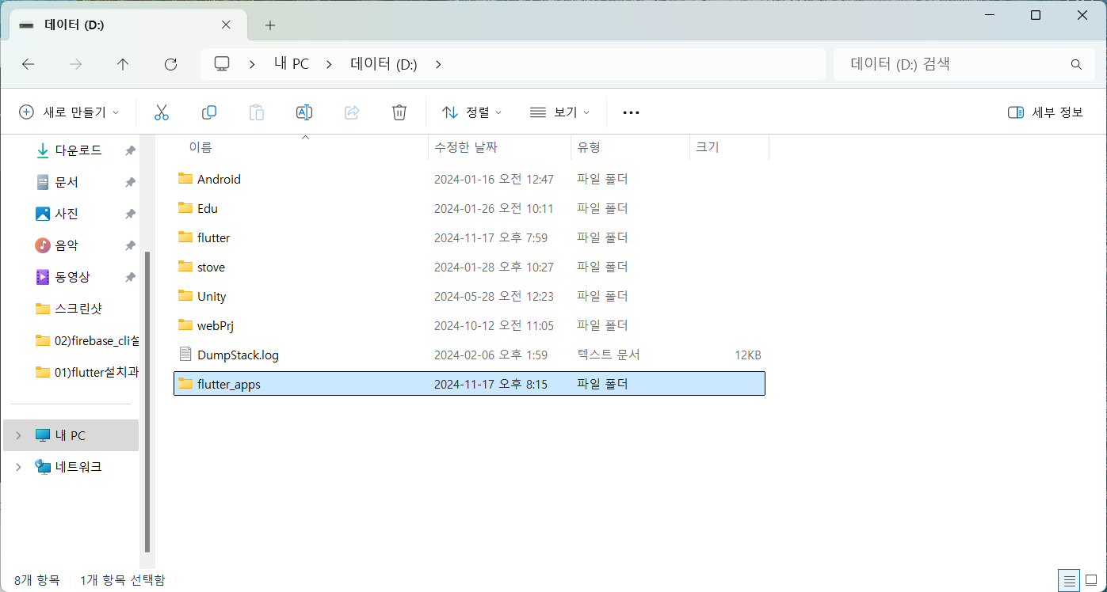Screen dimensions: 1107x592
Task: Click 내 PC breadcrumb in address bar
Action: coord(291,64)
